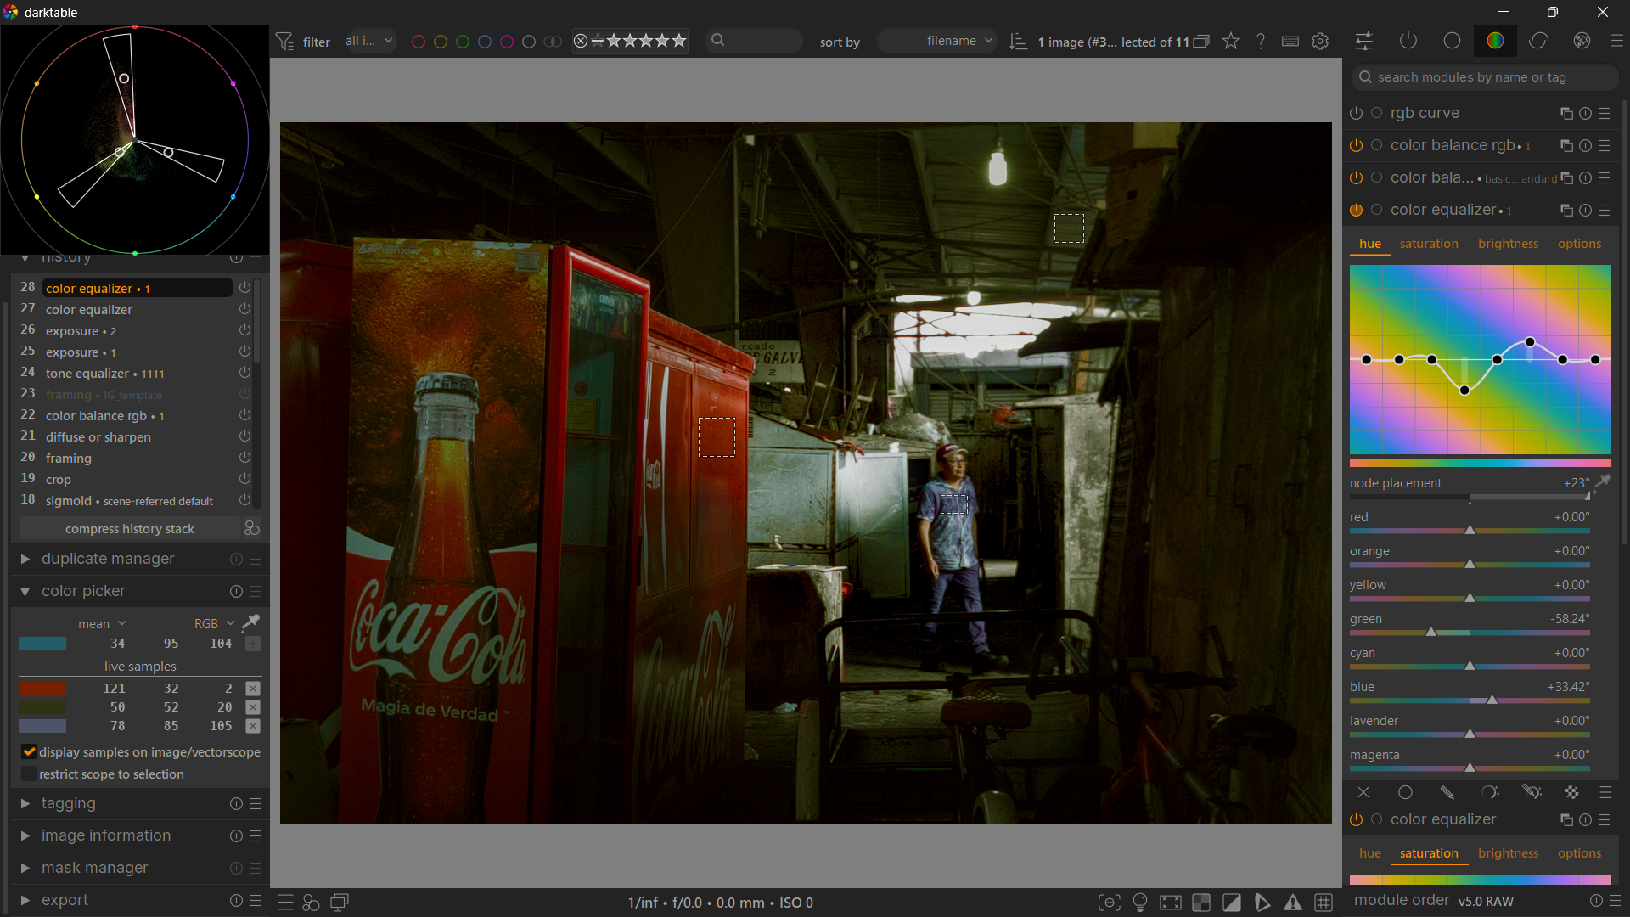
Task: Toggle clipping indication icon
Action: pos(1232,903)
